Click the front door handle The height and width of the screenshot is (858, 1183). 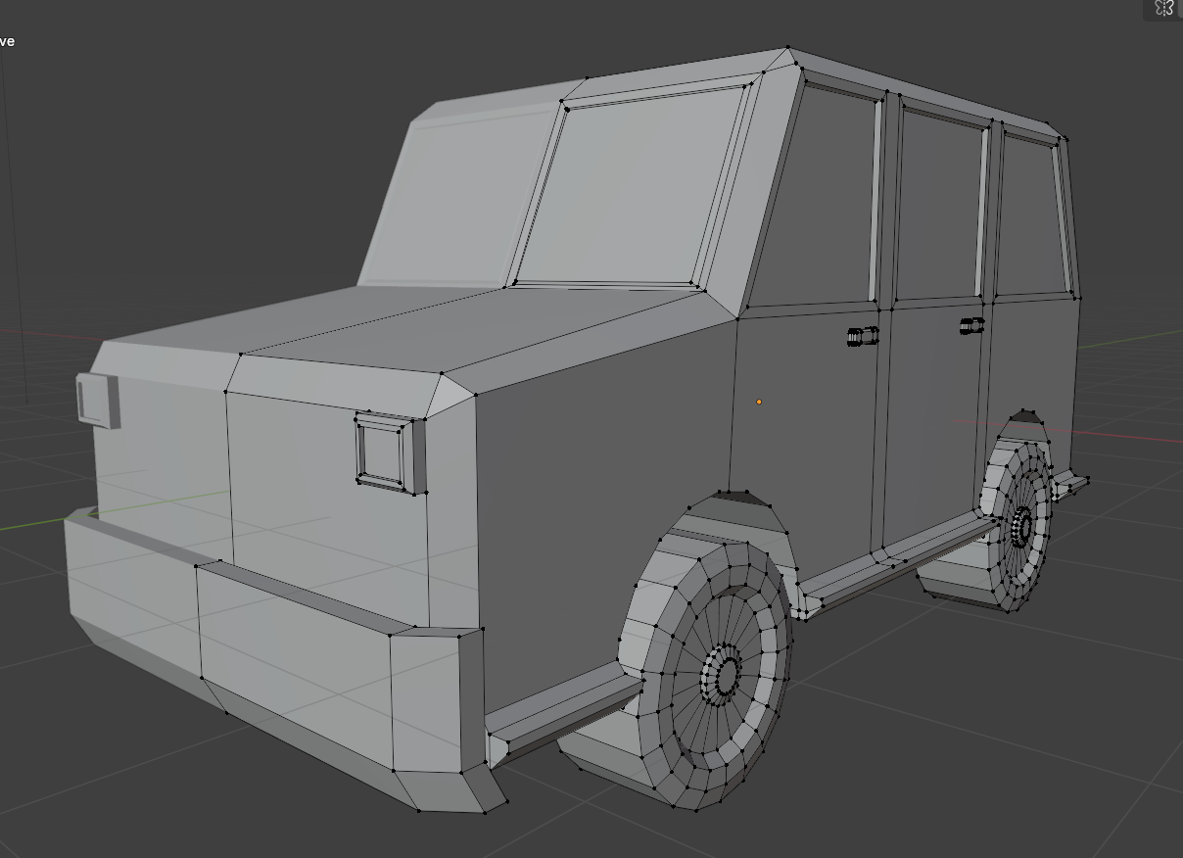(861, 337)
